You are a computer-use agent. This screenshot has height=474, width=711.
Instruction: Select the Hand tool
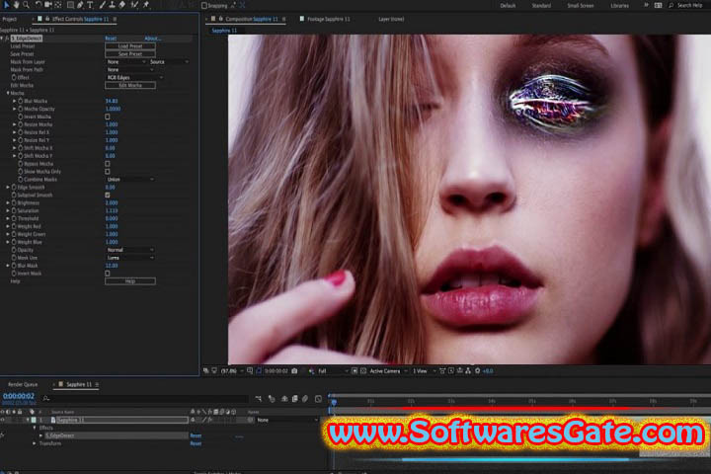[x=17, y=5]
